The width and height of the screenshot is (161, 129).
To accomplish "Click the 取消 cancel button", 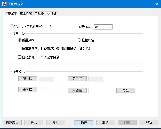I will point(106,123).
